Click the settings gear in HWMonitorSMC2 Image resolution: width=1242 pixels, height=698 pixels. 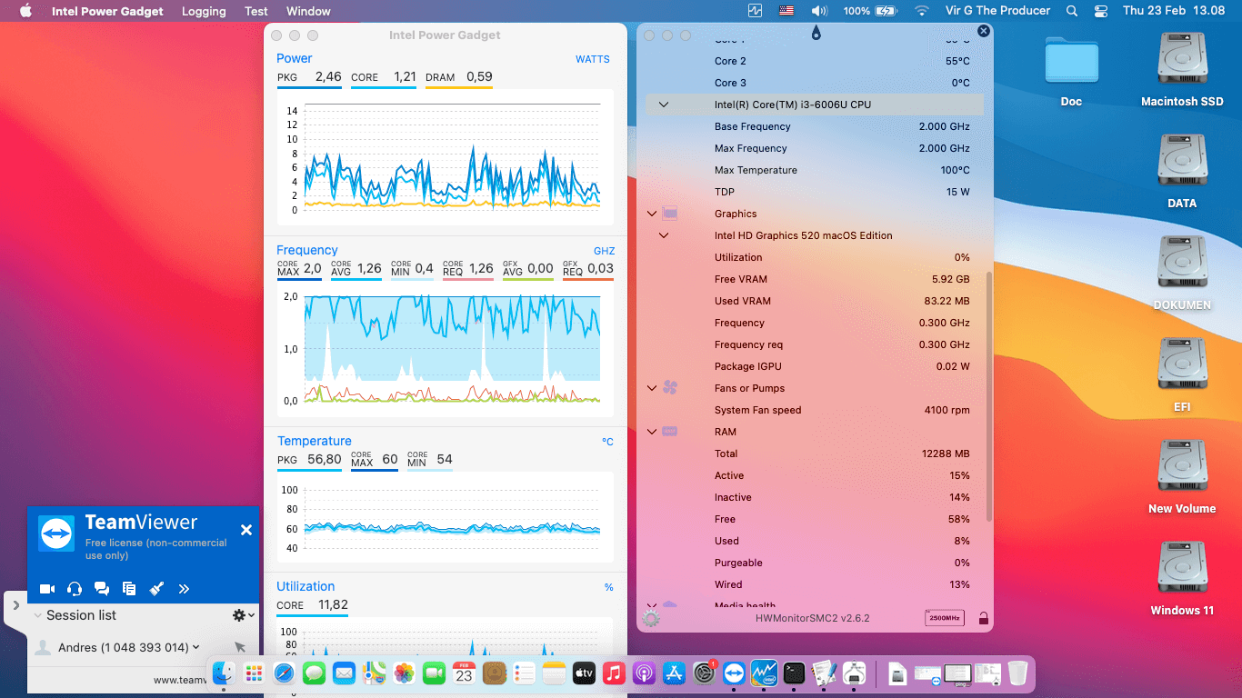[x=652, y=617]
